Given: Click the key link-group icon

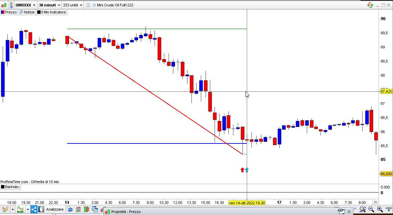Looking at the screenshot, I should point(11,5).
